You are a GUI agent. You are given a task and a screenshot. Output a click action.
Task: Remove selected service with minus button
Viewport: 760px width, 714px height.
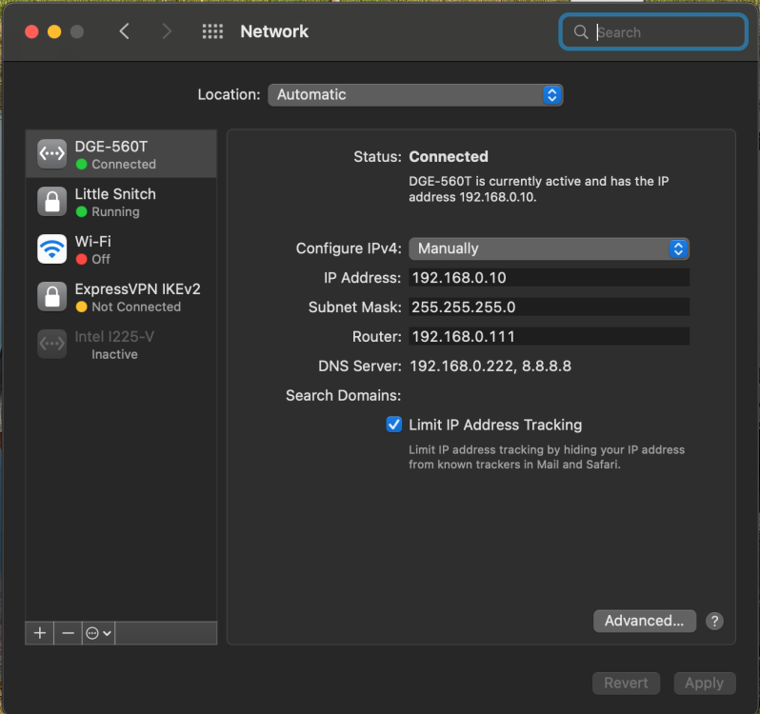tap(68, 633)
